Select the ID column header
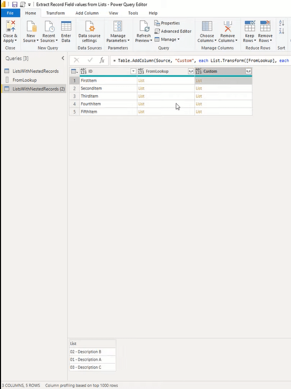 click(109, 71)
